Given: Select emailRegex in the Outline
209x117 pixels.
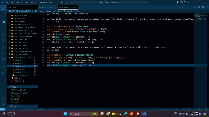Looking at the screenshot, I should pos(22,102).
